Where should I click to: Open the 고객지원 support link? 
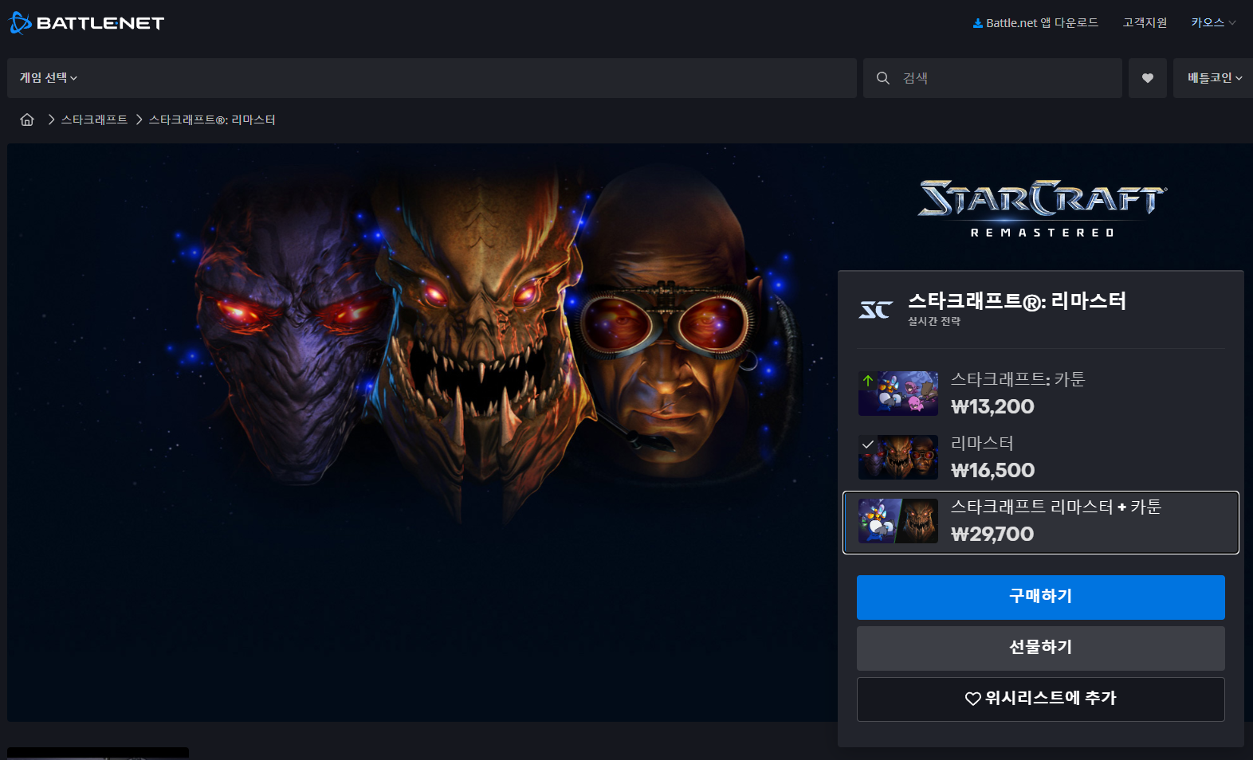1145,22
